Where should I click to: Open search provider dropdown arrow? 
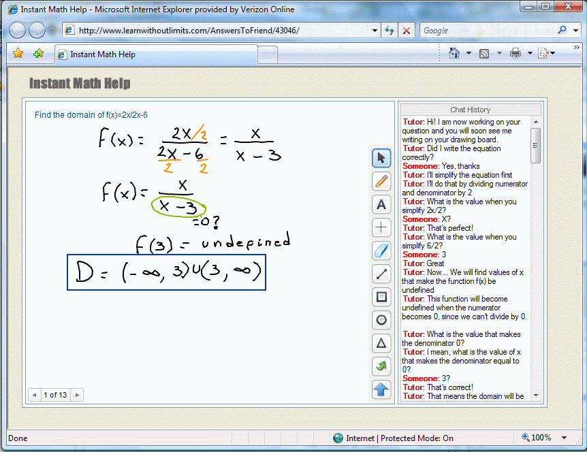point(576,31)
